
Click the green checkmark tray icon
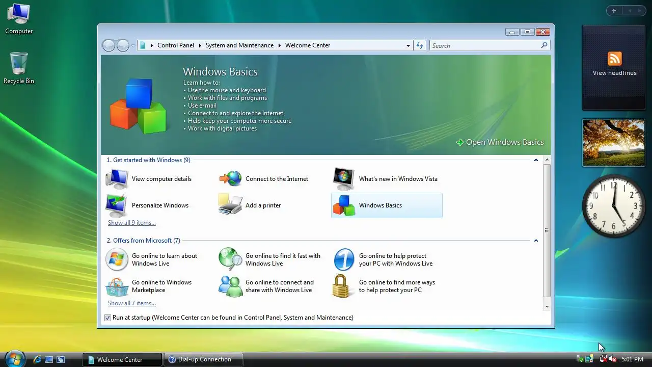[580, 359]
